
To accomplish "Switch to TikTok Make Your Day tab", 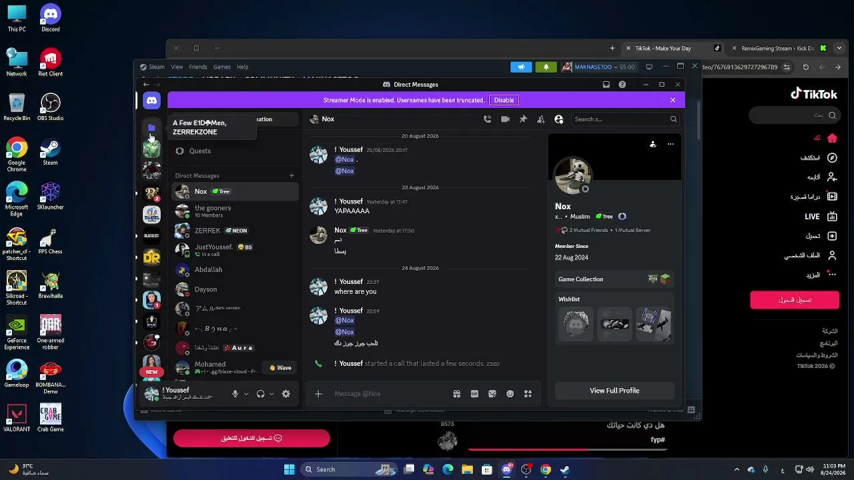I will (x=672, y=48).
